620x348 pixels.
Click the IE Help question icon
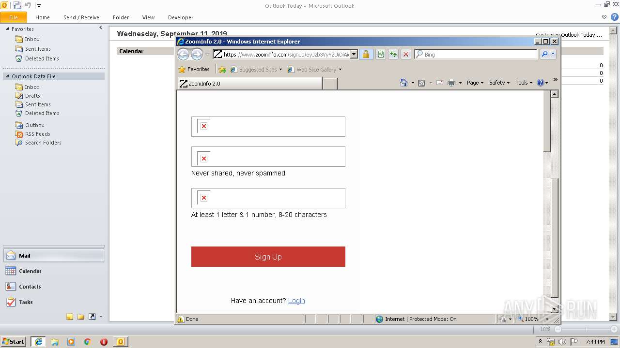tap(541, 83)
